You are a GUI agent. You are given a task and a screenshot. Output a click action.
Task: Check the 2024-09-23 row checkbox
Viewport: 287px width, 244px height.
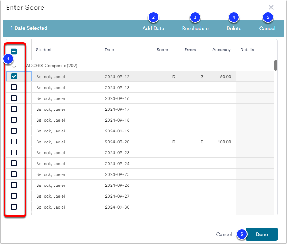(14, 152)
